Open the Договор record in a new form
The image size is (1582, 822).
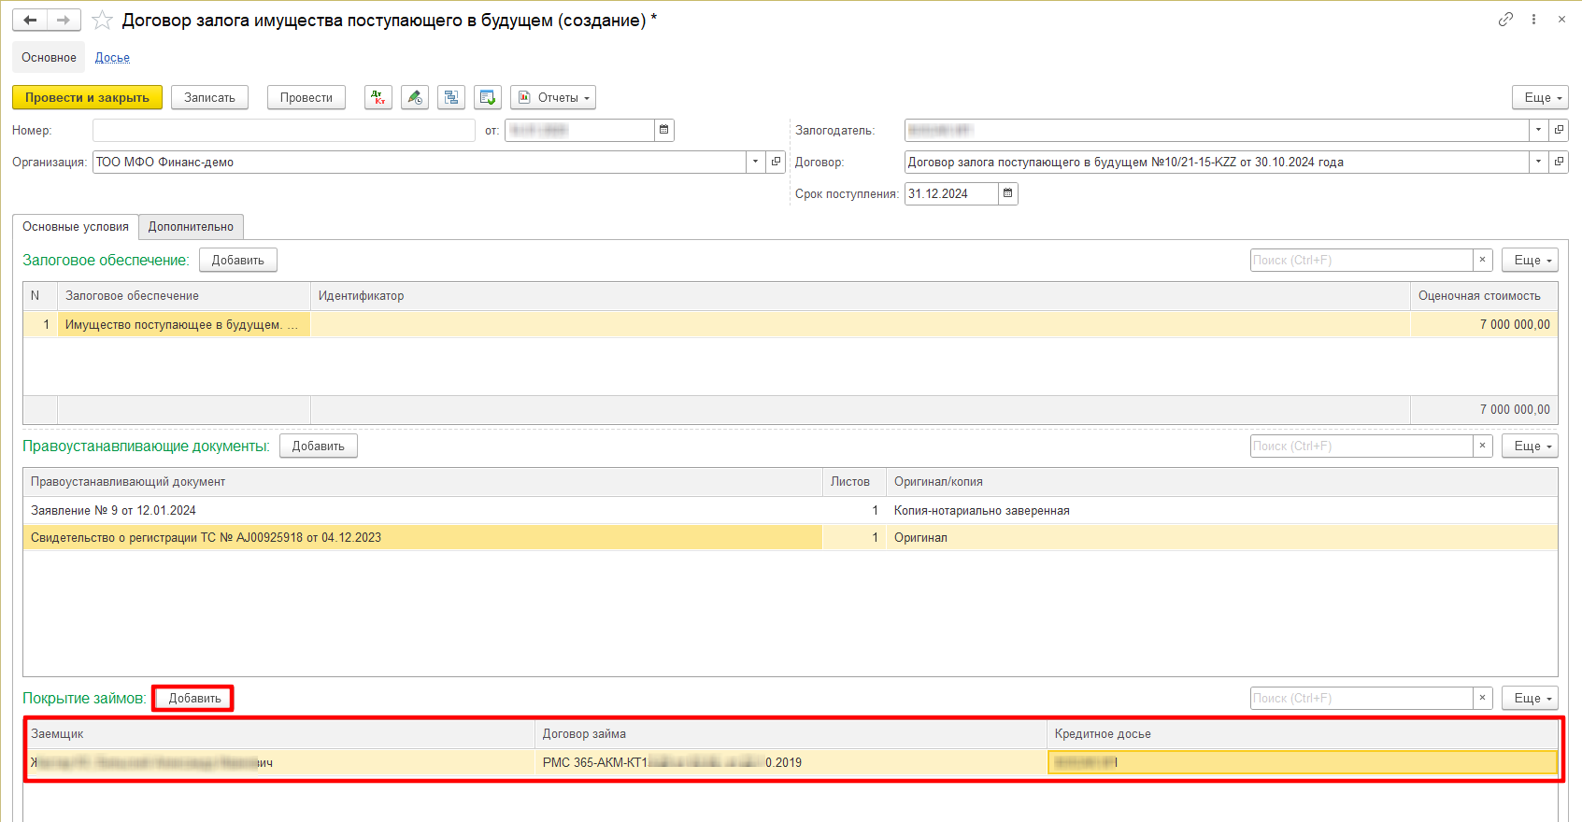(x=1559, y=162)
